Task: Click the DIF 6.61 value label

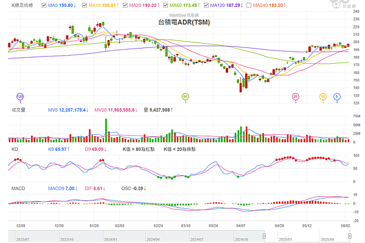Action: click(x=95, y=188)
